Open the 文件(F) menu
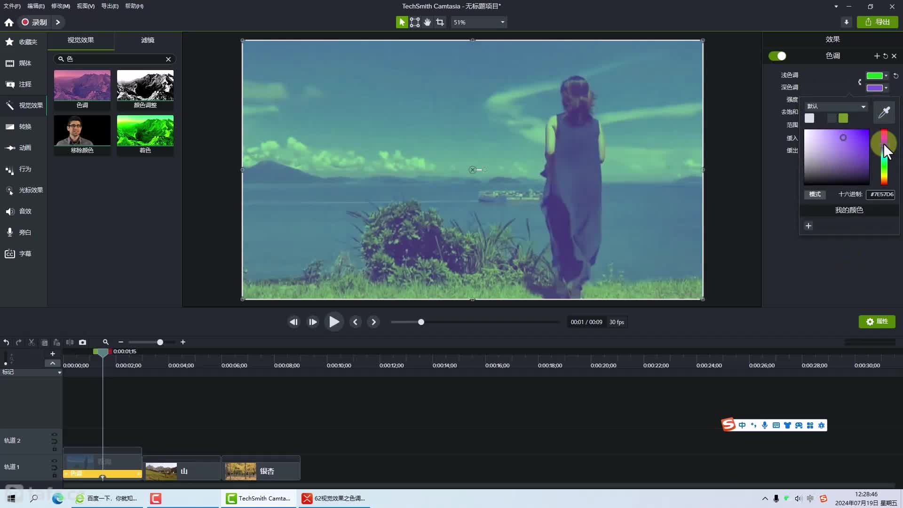 12,6
